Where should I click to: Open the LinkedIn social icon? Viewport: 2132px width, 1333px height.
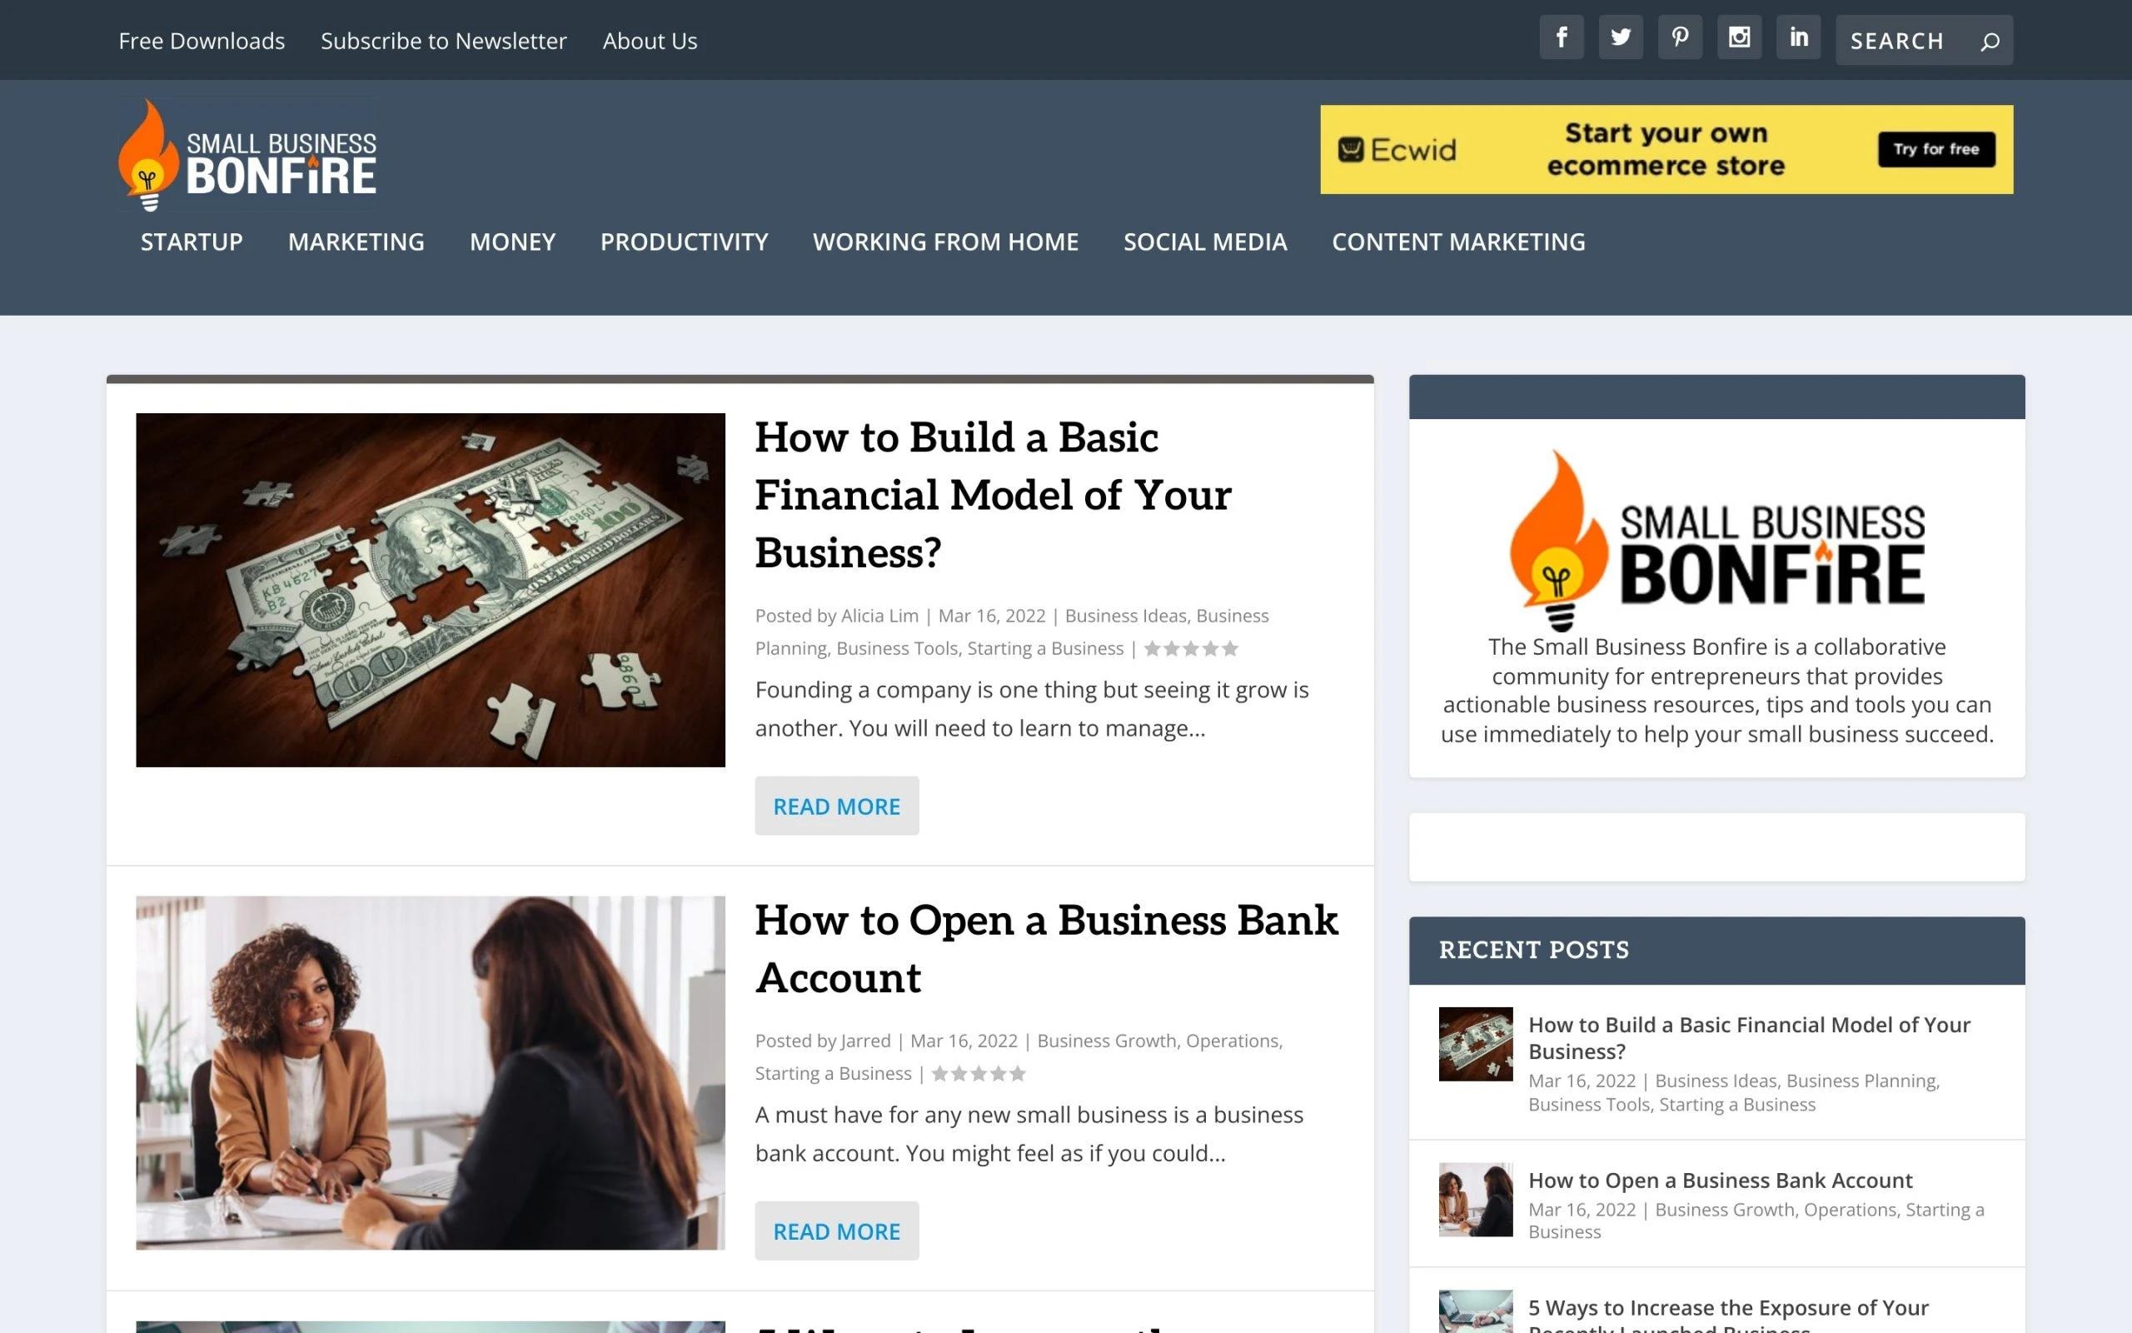tap(1798, 37)
